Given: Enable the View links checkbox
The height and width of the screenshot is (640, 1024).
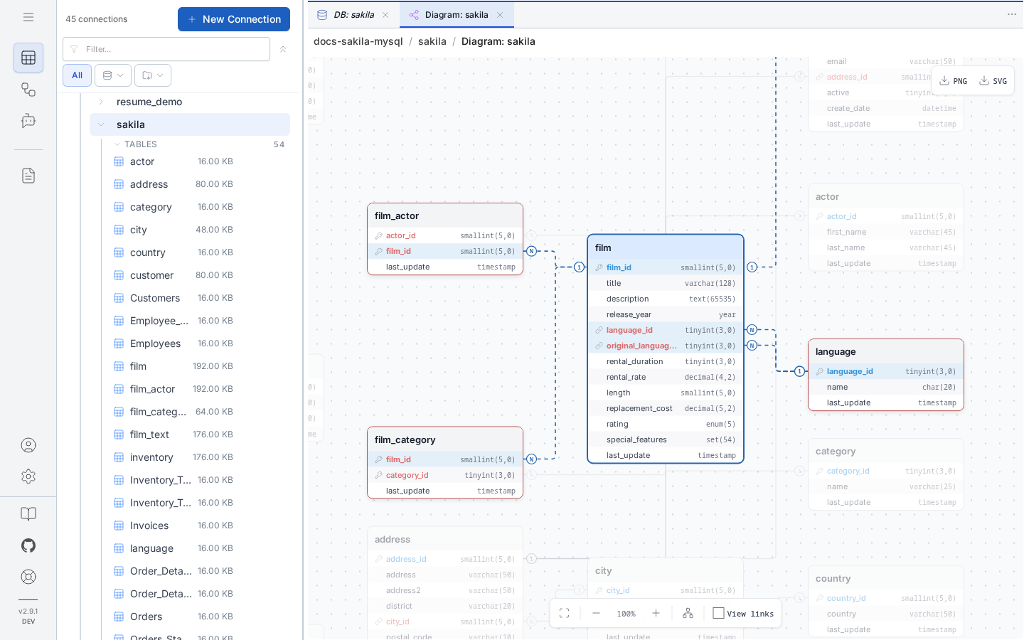Looking at the screenshot, I should click(x=718, y=613).
